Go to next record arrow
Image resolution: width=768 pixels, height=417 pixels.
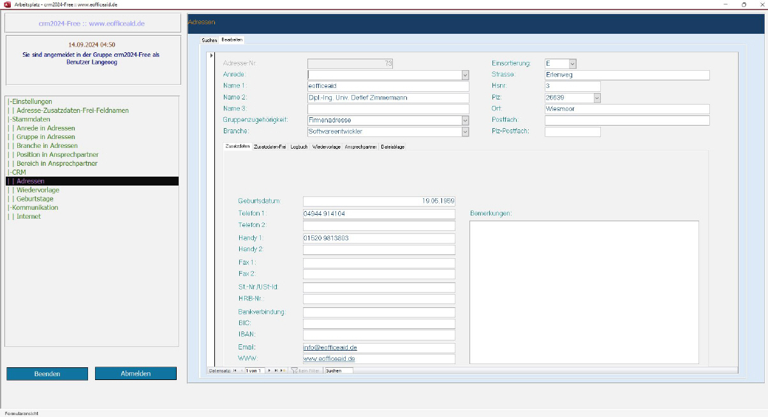[269, 370]
